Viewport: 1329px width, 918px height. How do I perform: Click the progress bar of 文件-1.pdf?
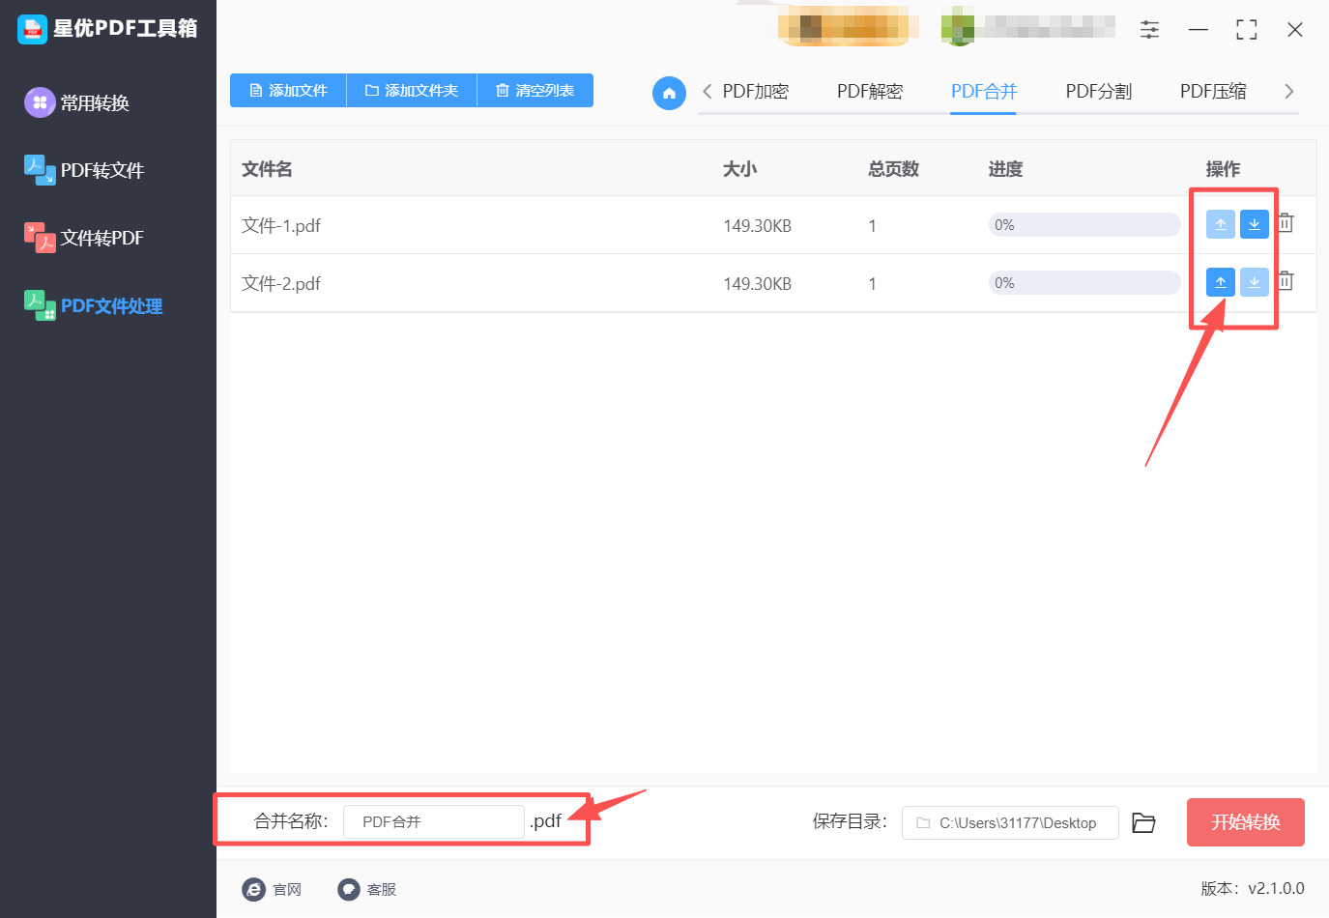(x=1083, y=224)
